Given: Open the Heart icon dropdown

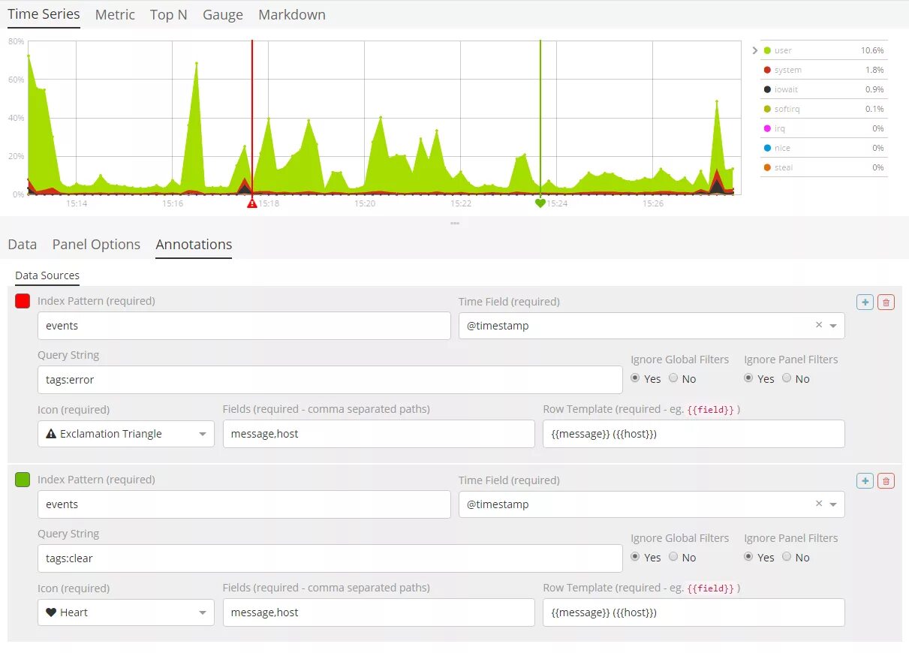Looking at the screenshot, I should 126,612.
